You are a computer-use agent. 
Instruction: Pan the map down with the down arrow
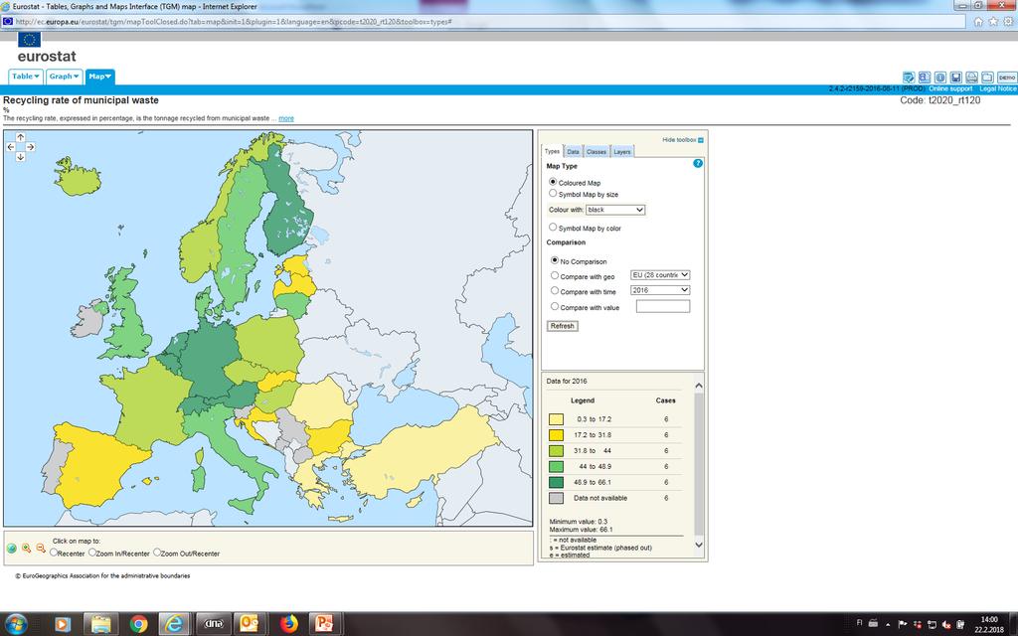point(20,156)
